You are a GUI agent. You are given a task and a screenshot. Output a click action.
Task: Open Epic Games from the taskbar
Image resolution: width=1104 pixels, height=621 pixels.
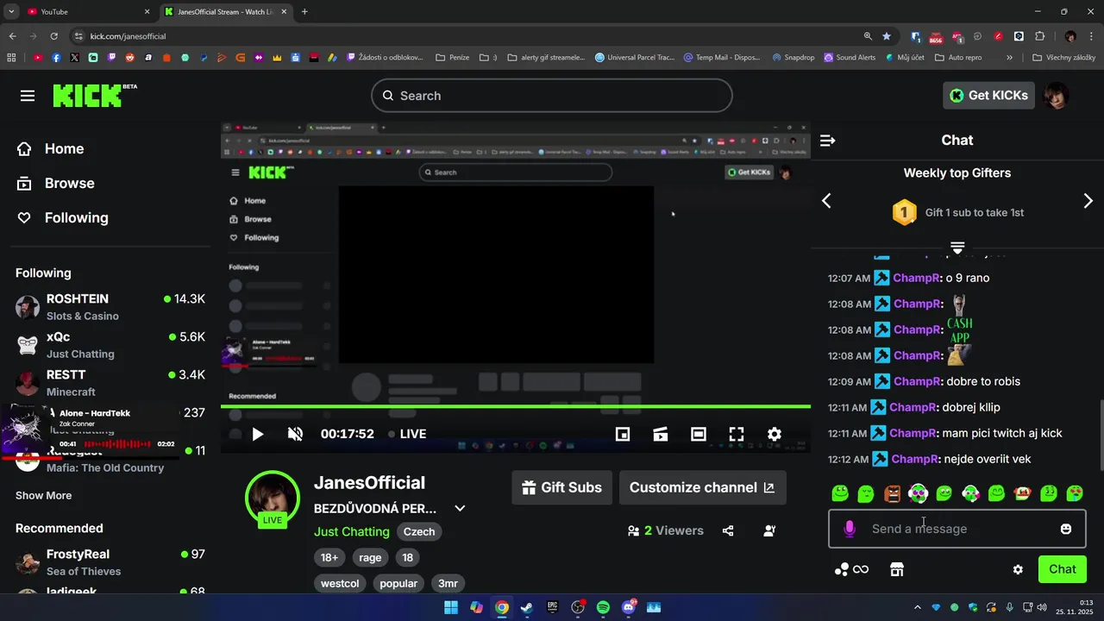[x=552, y=607]
